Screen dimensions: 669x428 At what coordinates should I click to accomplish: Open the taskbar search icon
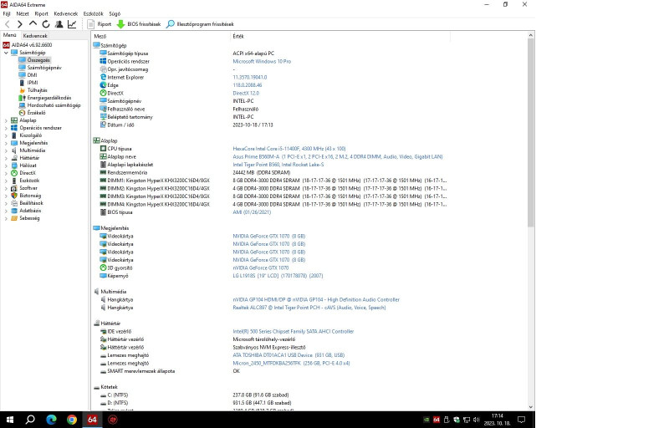(x=30, y=420)
